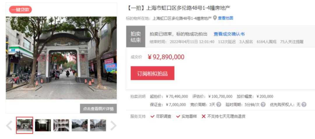Click the 一键贷款 loan badge
The height and width of the screenshot is (139, 315).
tap(20, 10)
